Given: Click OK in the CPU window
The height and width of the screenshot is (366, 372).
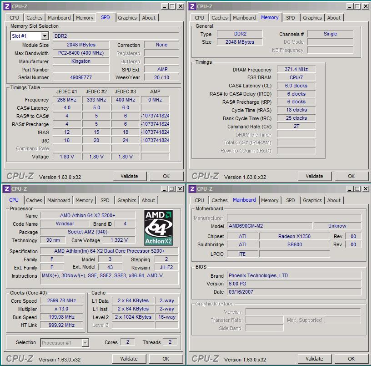Looking at the screenshot, I should pos(166,359).
